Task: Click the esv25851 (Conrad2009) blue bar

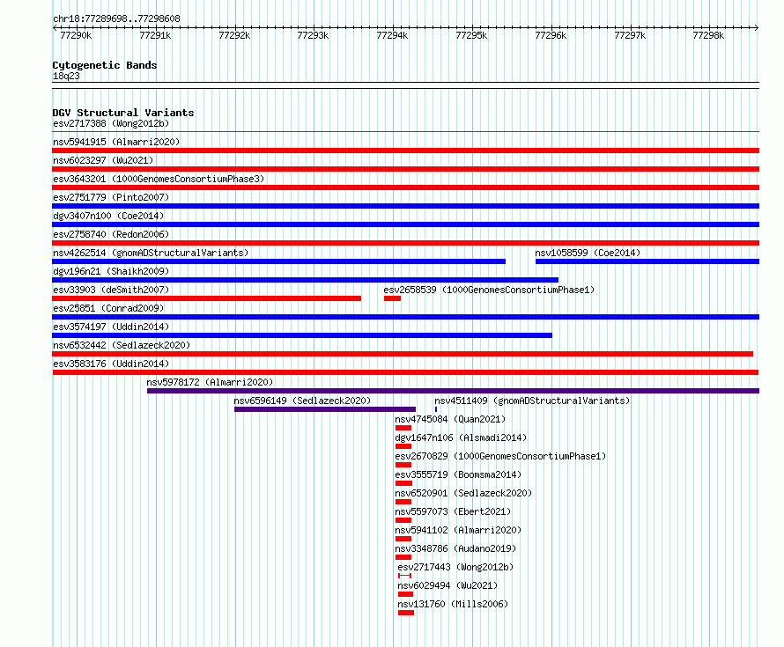Action: [405, 317]
